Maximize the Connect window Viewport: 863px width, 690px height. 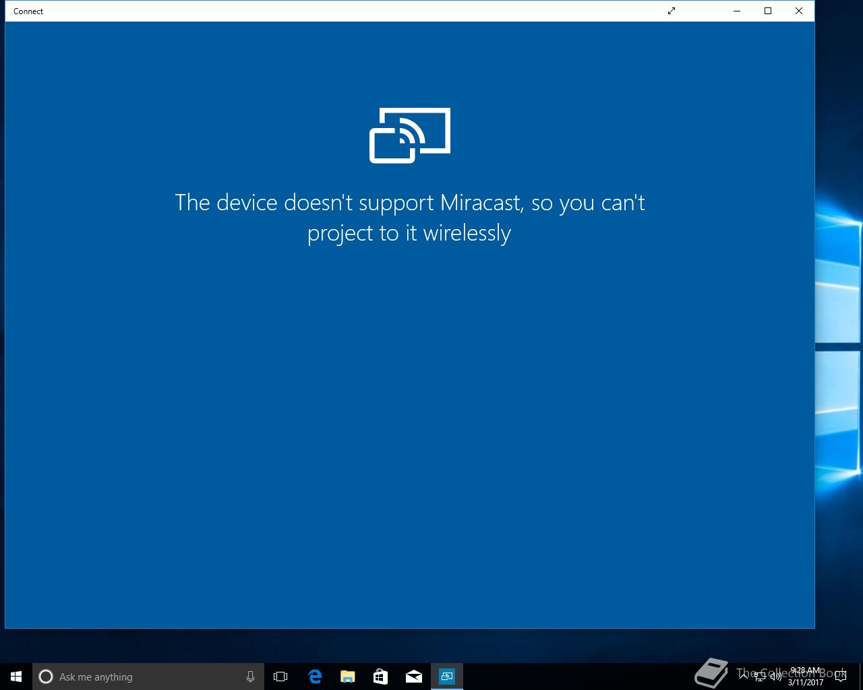pos(768,11)
